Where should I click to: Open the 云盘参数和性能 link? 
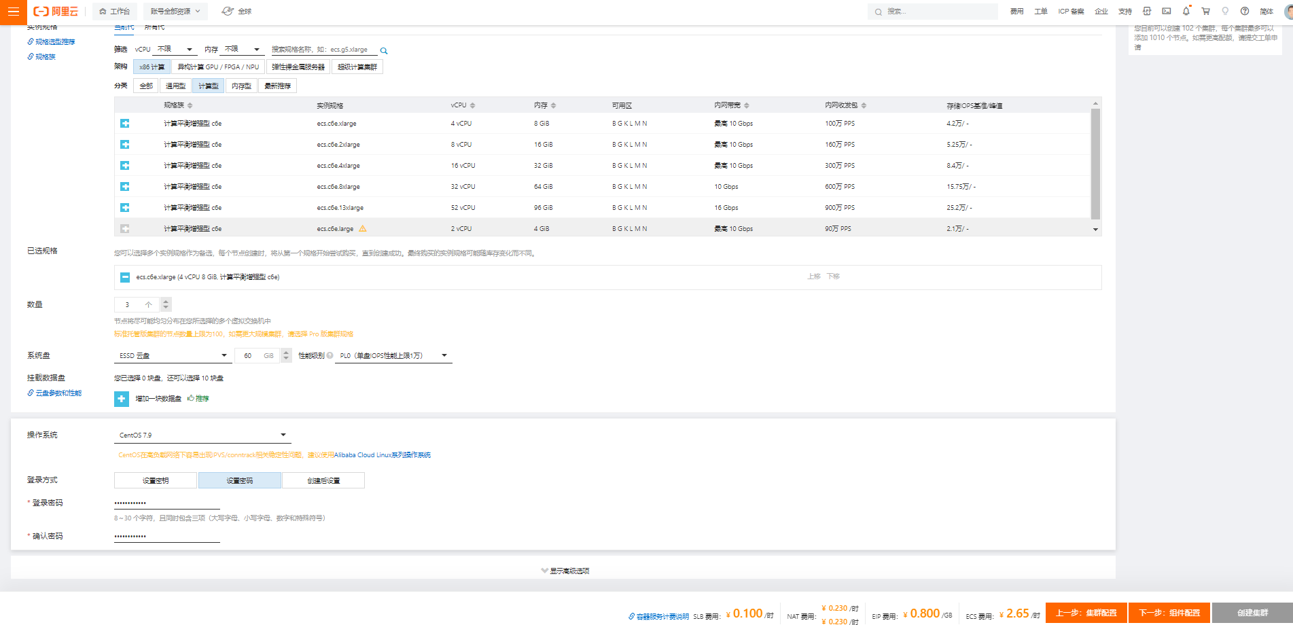coord(54,393)
